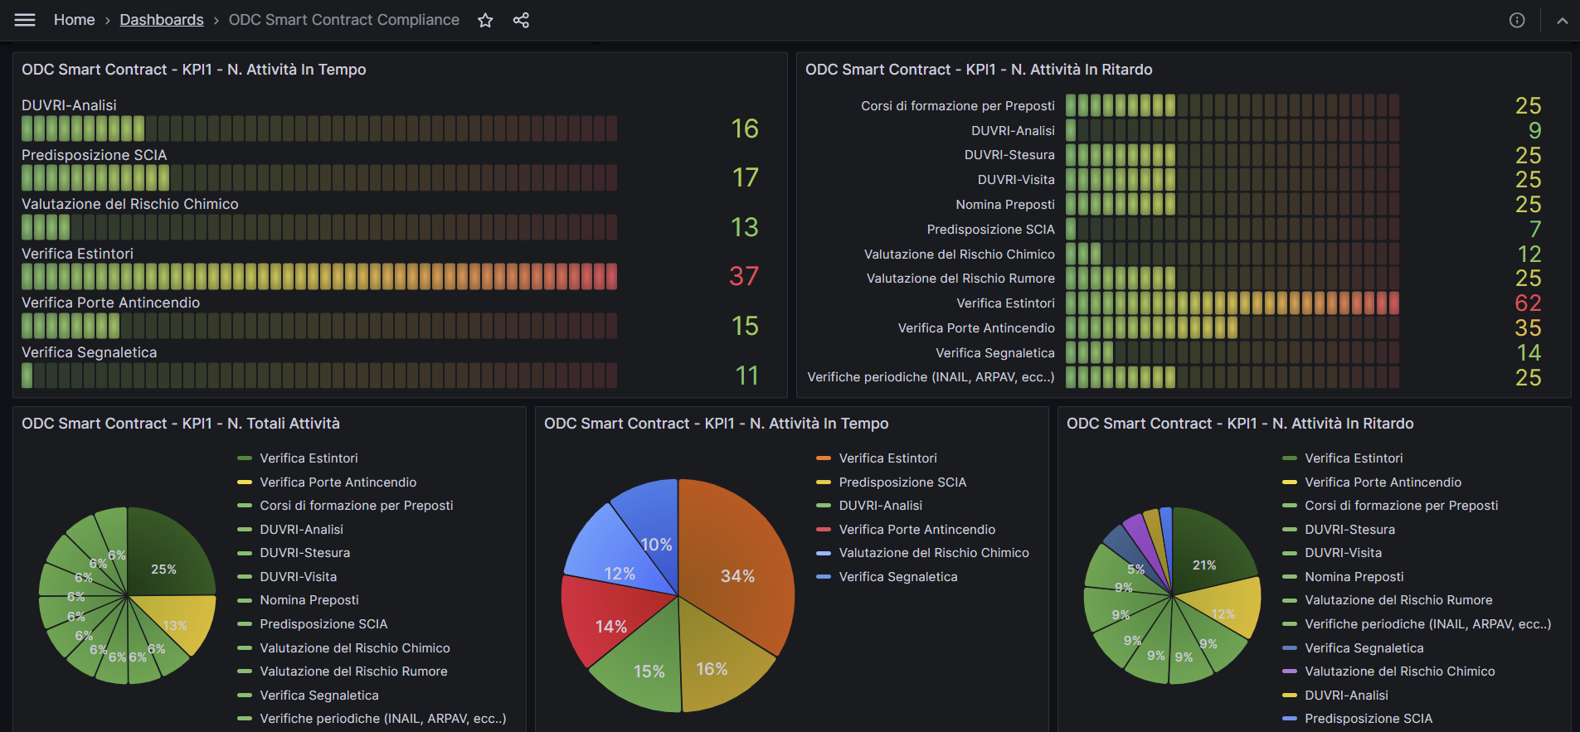Screen dimensions: 1580x732
Task: Open menu of N. Totali Attività panel title
Action: coord(181,424)
